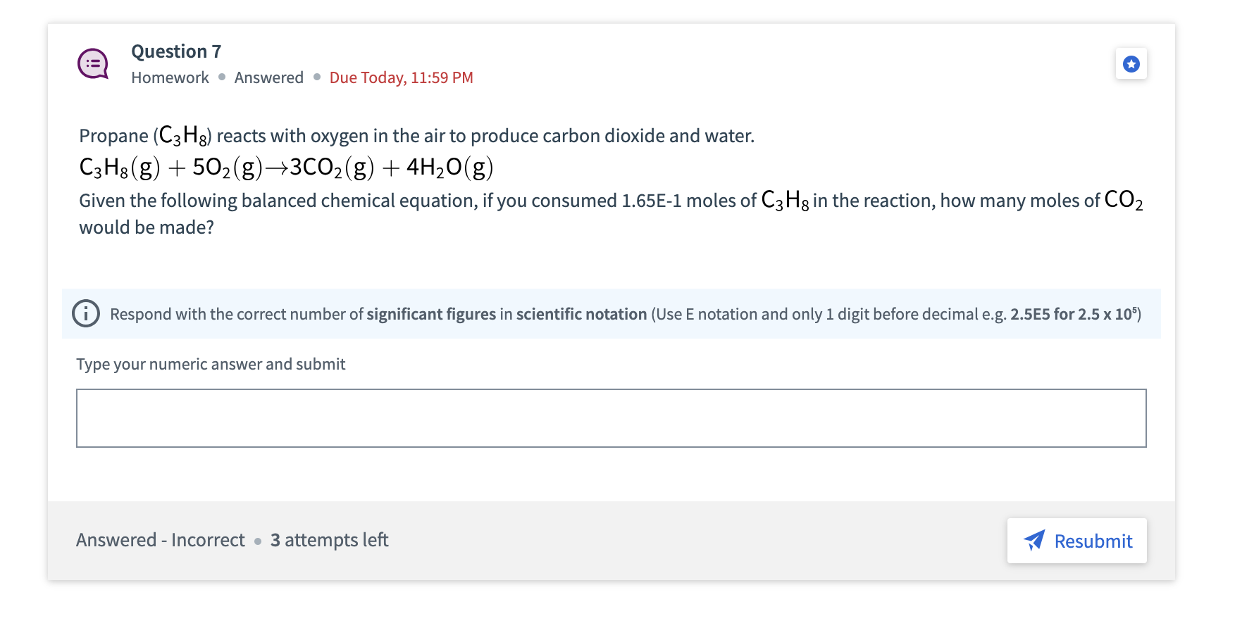Click the 'Due Today, 11:59 PM' link
This screenshot has height=628, width=1254.
(x=400, y=77)
